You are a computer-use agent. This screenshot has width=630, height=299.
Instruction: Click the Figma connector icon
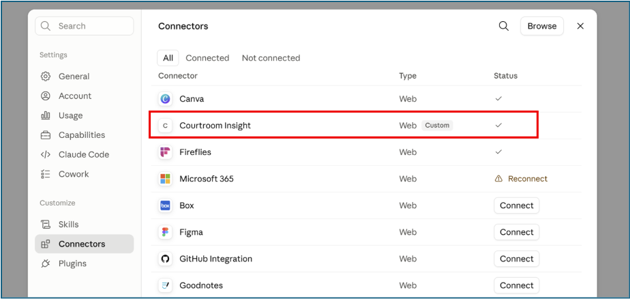pyautogui.click(x=165, y=232)
